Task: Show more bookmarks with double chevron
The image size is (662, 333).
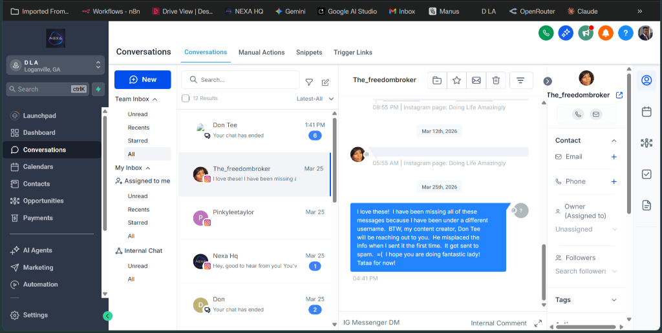Action: 639,12
